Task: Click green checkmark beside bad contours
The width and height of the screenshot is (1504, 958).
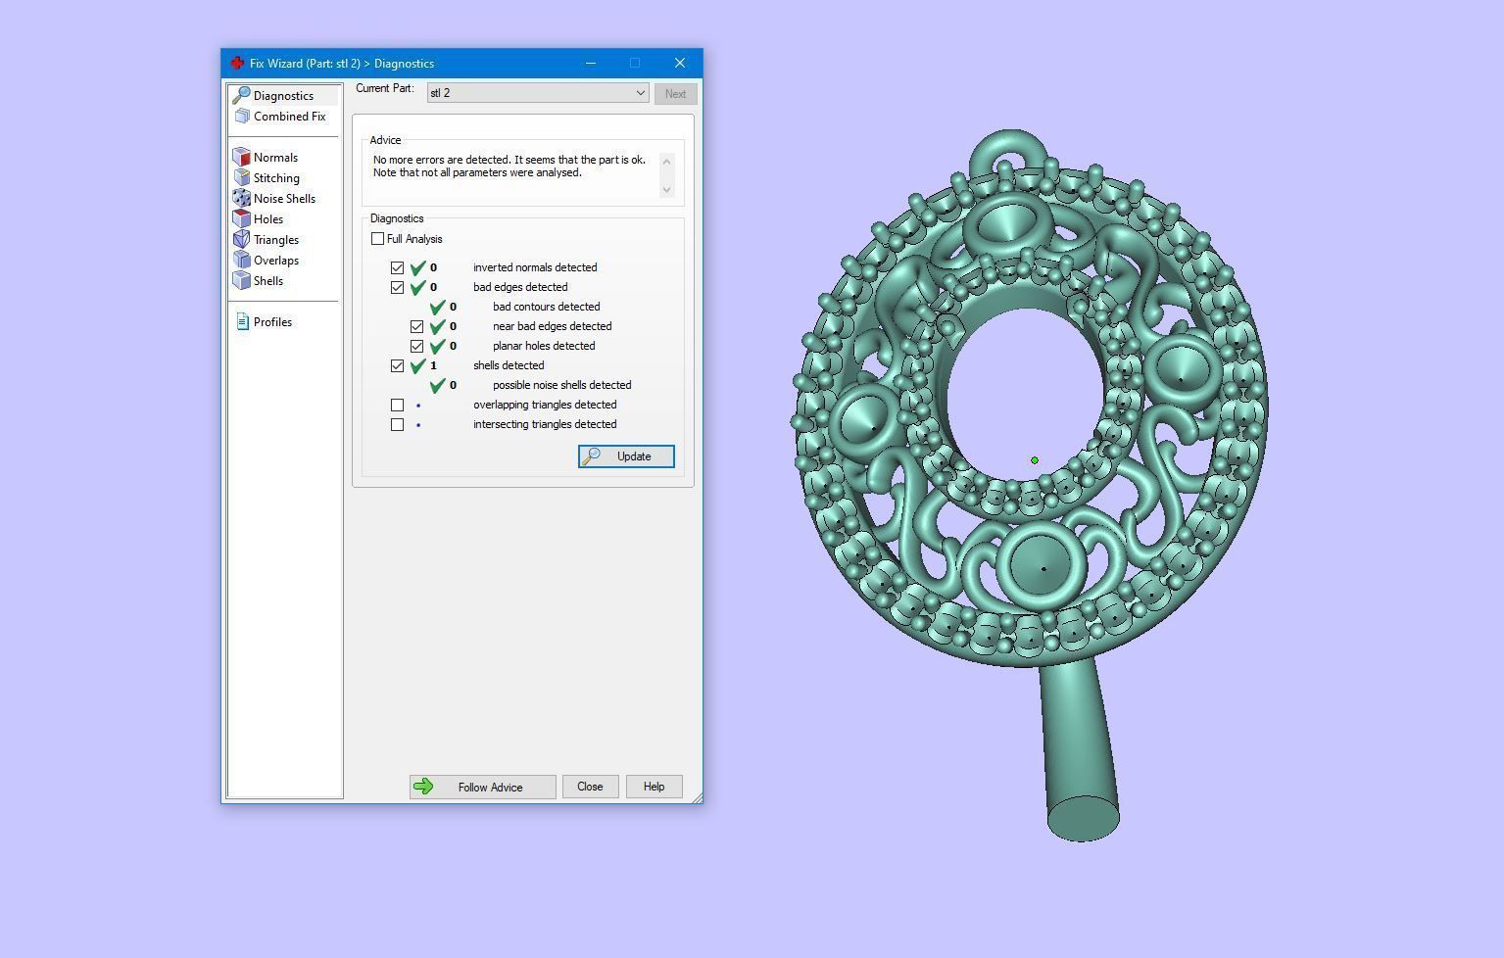Action: pyautogui.click(x=438, y=307)
